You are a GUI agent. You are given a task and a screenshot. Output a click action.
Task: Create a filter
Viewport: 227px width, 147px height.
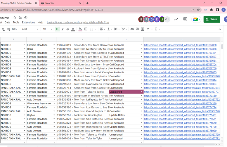pyautogui.click(x=148, y=29)
